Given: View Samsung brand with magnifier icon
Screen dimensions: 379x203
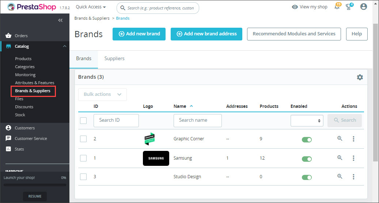Looking at the screenshot, I should click(340, 158).
